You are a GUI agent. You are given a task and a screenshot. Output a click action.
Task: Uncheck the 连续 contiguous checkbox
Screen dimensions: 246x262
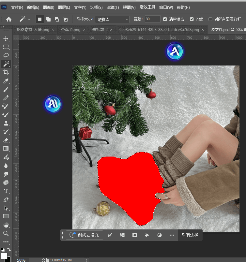click(192, 19)
